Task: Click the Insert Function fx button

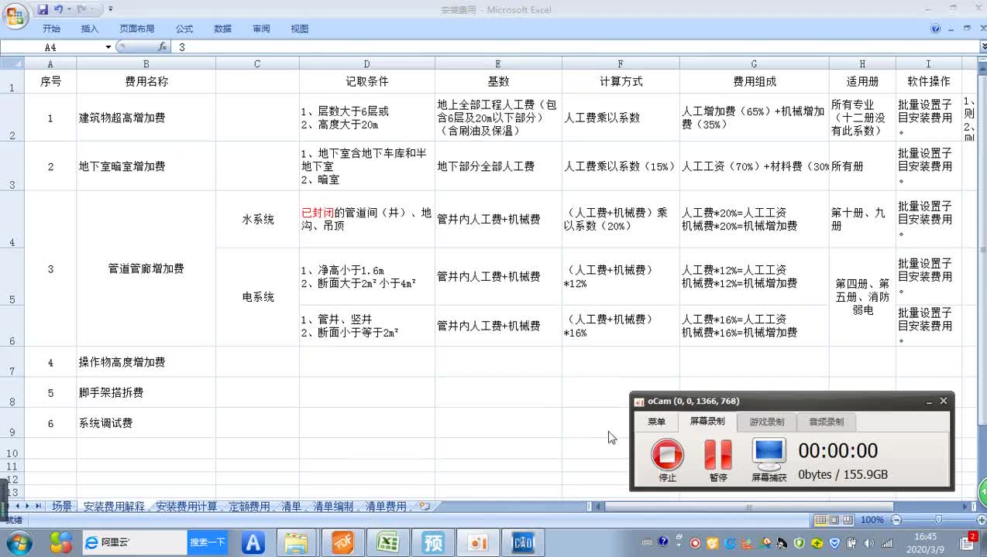Action: (x=162, y=47)
